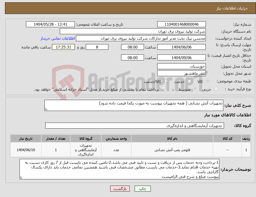Select the tender date and time field
This screenshot has height=197, width=256.
click(50, 24)
